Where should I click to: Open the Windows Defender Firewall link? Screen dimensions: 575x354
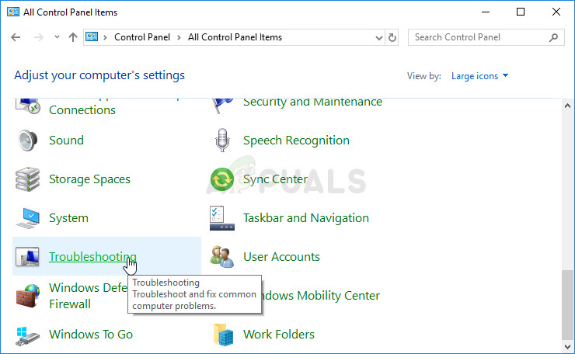tap(89, 296)
